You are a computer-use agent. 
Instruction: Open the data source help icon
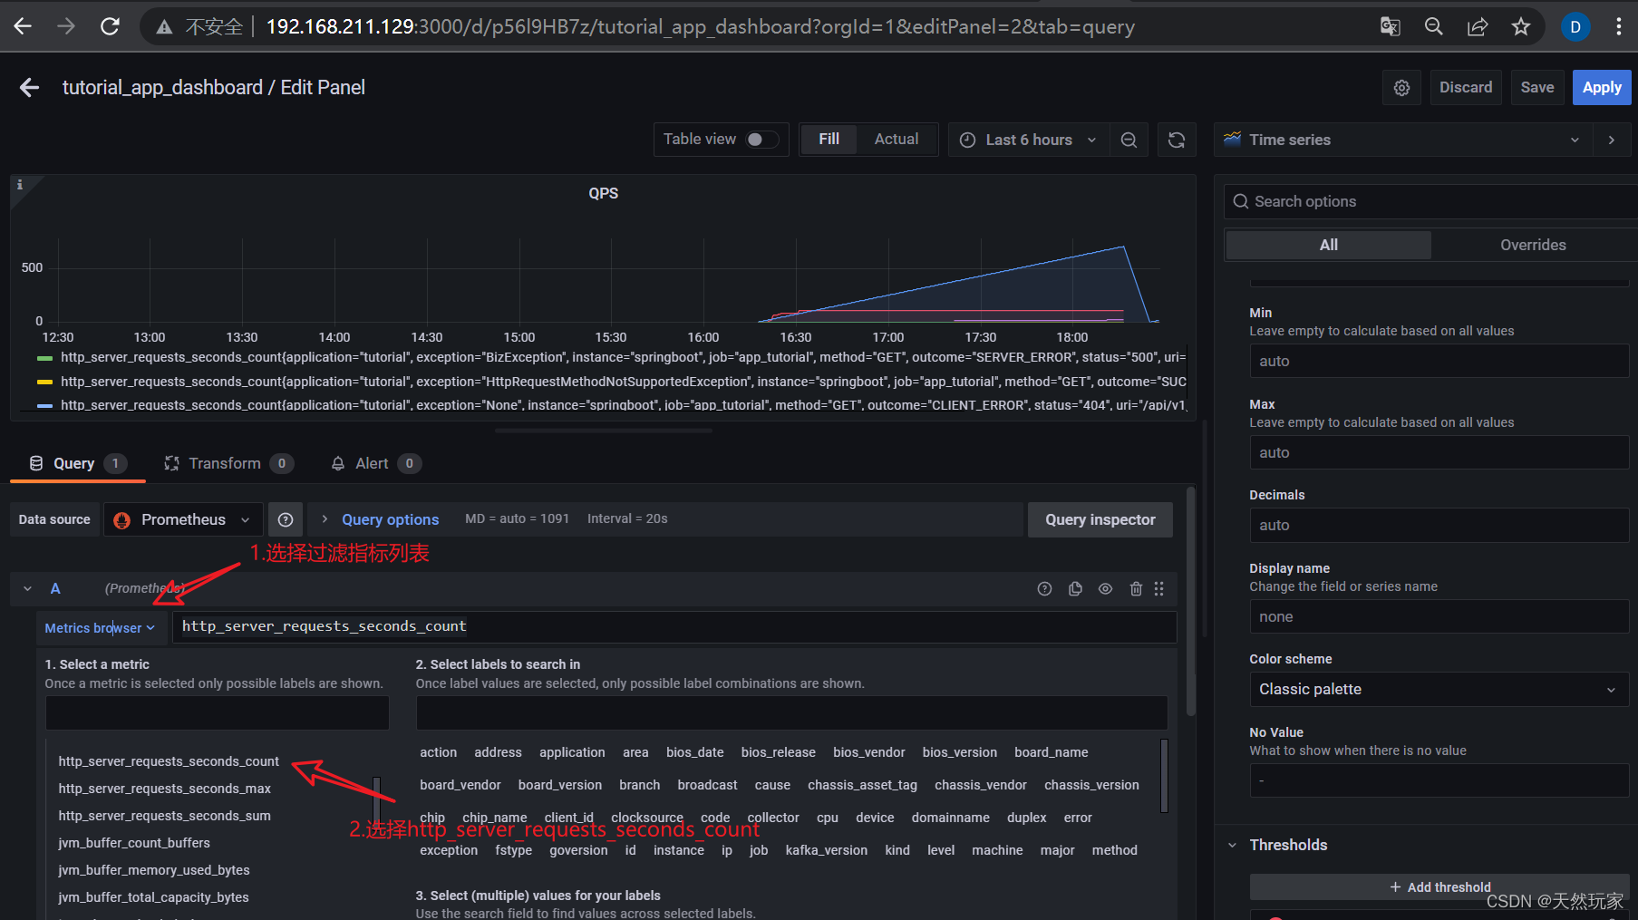(286, 519)
